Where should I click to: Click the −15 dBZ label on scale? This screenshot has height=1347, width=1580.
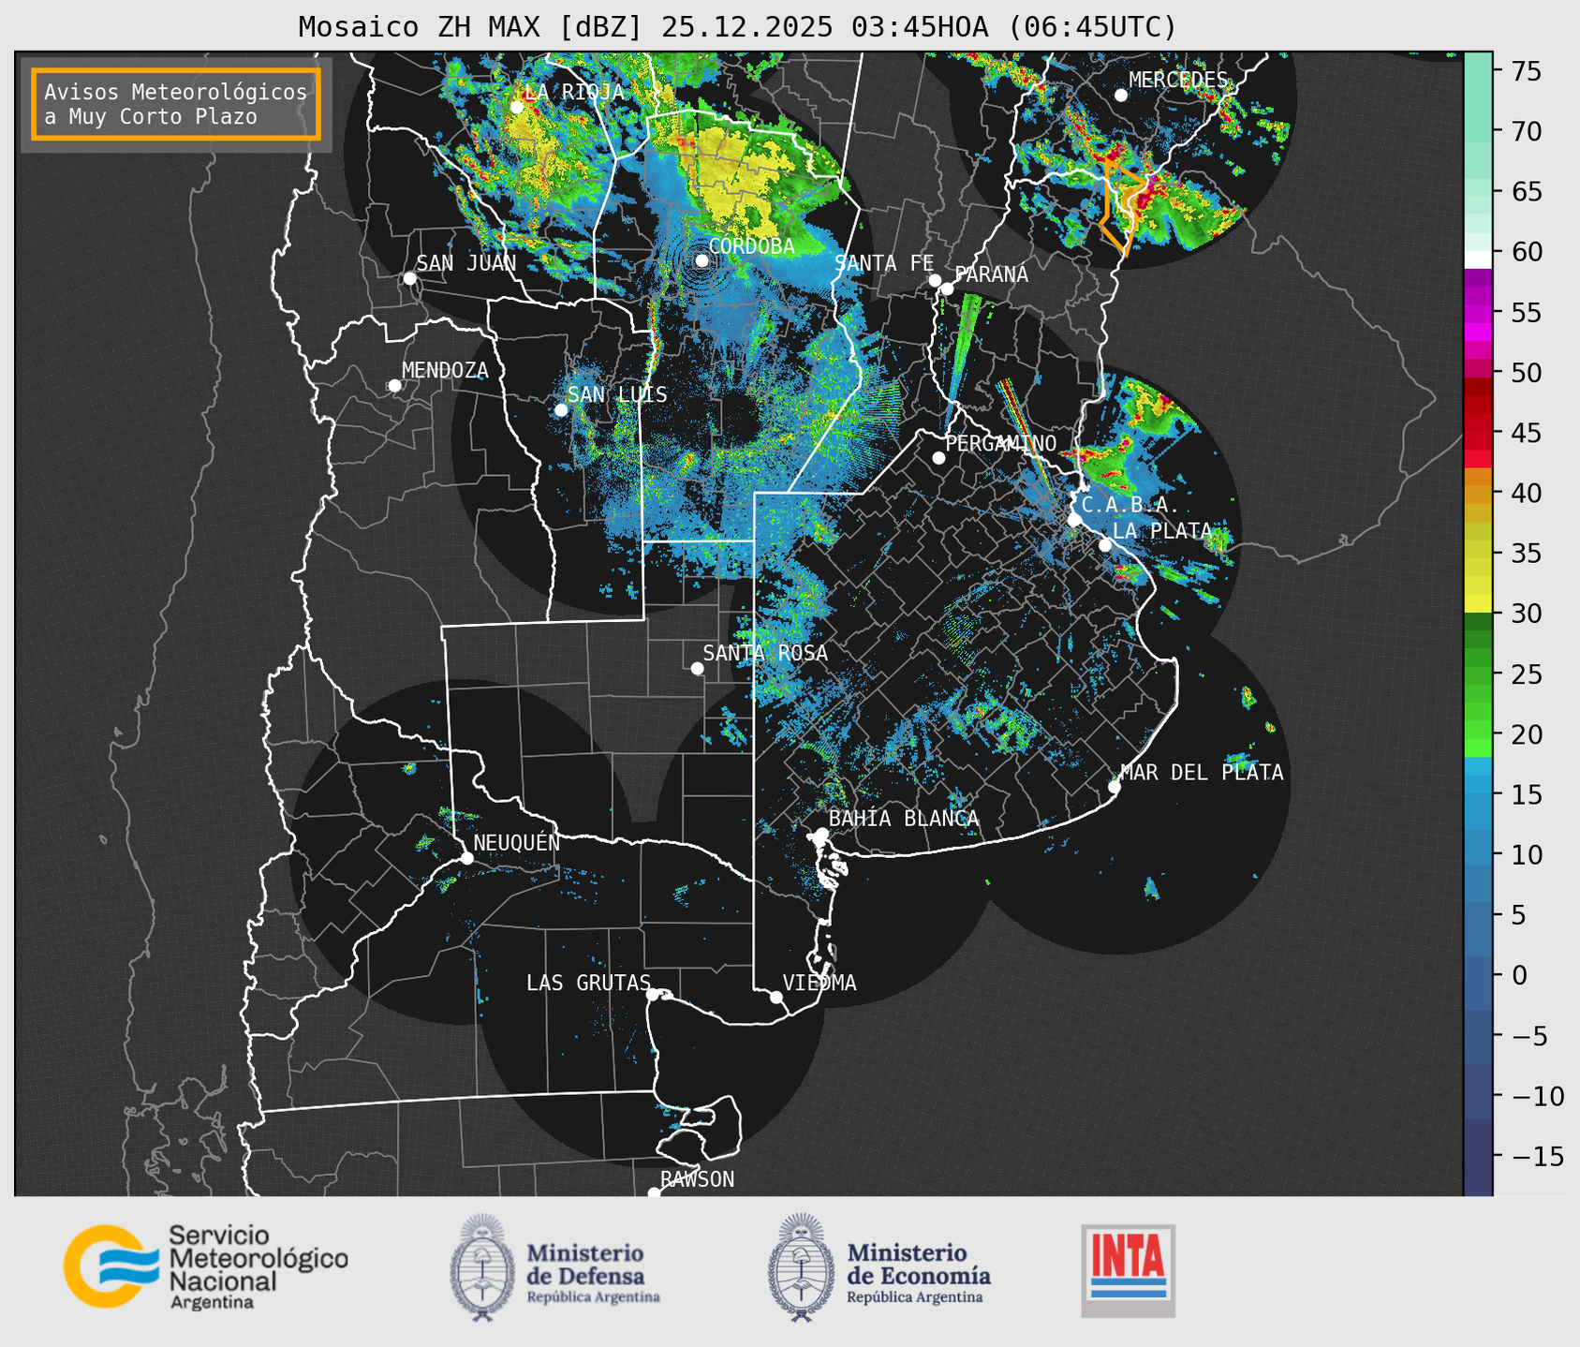(1537, 1157)
